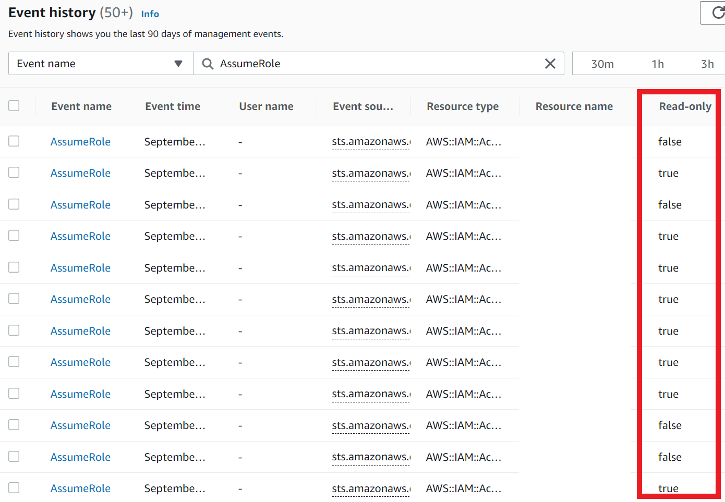Click the User name column header
The width and height of the screenshot is (725, 502).
point(266,106)
